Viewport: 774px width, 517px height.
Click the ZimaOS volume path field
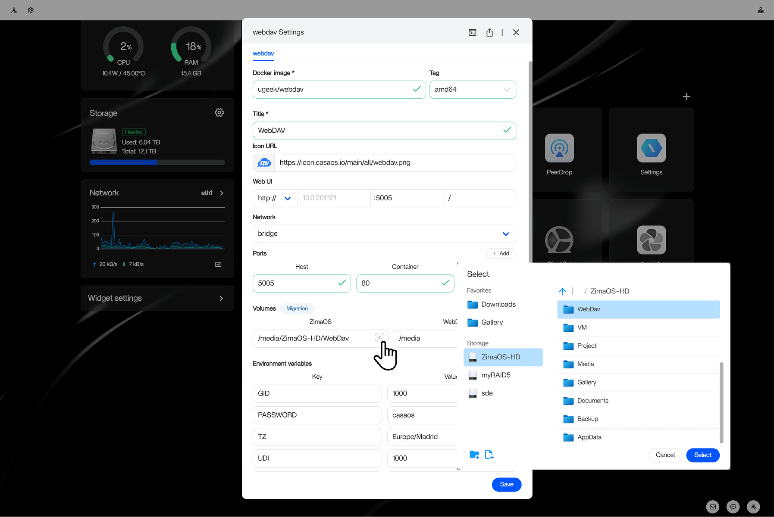[x=320, y=338]
